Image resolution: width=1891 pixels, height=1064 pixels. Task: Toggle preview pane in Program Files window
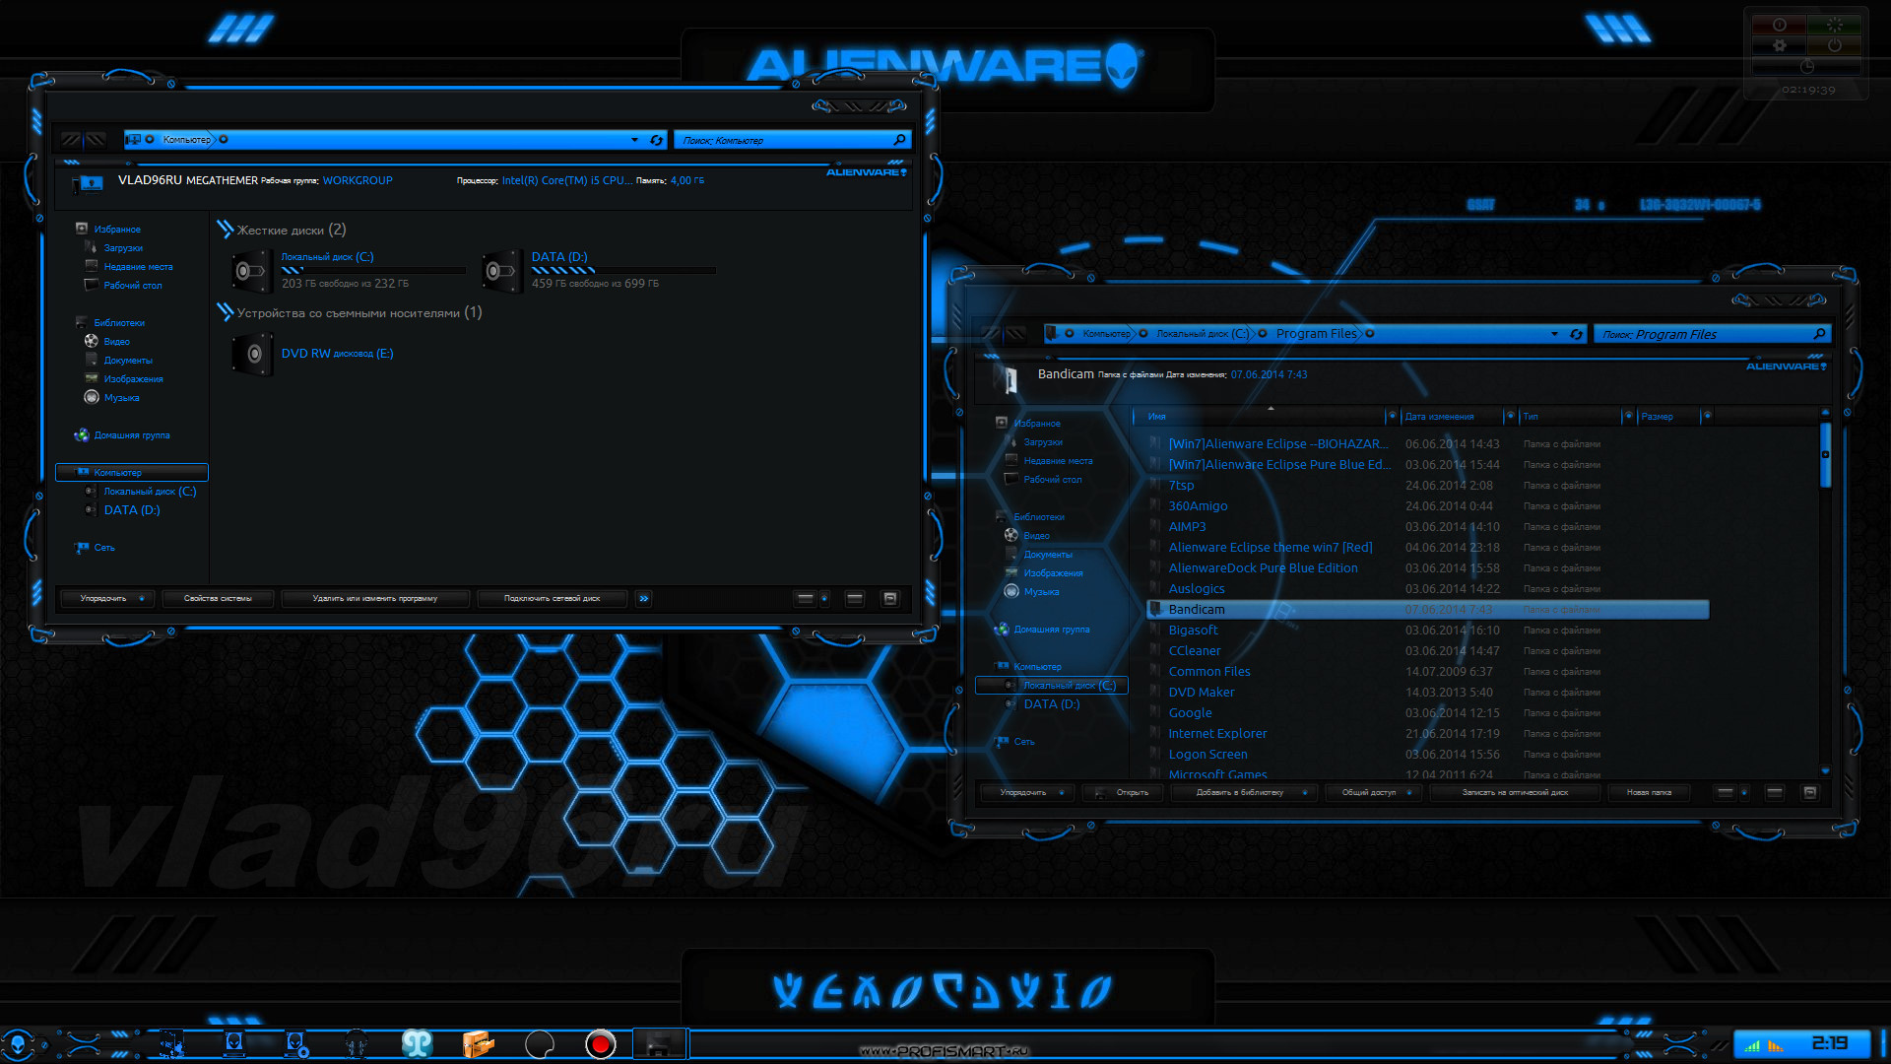pos(1774,792)
